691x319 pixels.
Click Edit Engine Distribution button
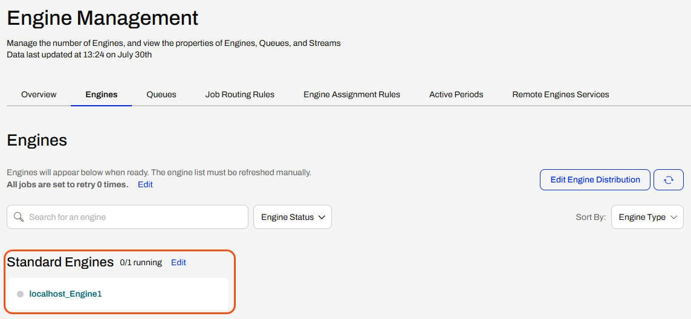[x=595, y=180]
